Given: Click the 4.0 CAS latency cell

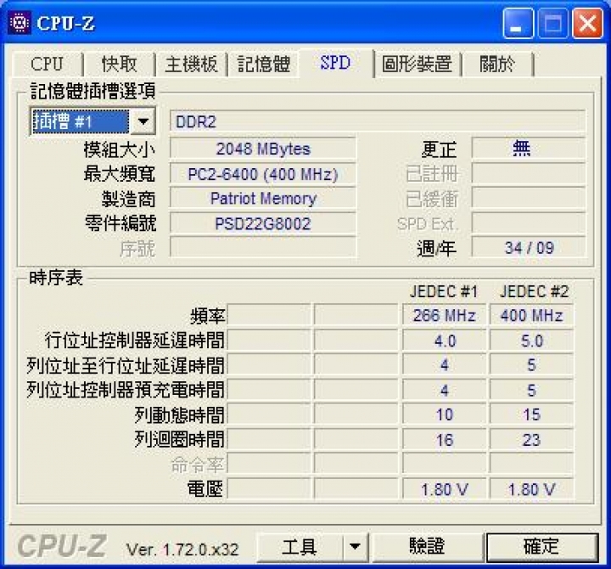Looking at the screenshot, I should tap(444, 341).
